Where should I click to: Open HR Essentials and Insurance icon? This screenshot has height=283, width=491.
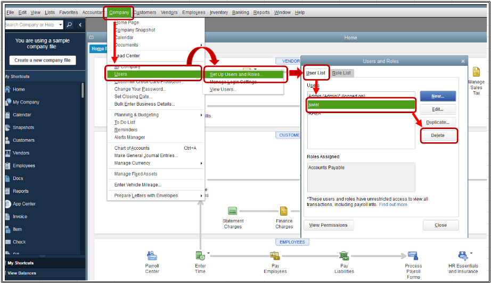(x=463, y=256)
